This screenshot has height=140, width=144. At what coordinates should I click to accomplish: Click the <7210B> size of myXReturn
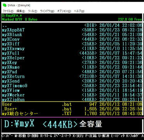pos(88,76)
